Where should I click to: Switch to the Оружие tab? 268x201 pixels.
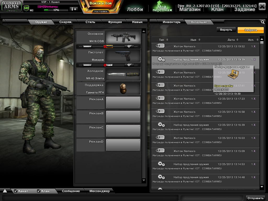click(41, 22)
